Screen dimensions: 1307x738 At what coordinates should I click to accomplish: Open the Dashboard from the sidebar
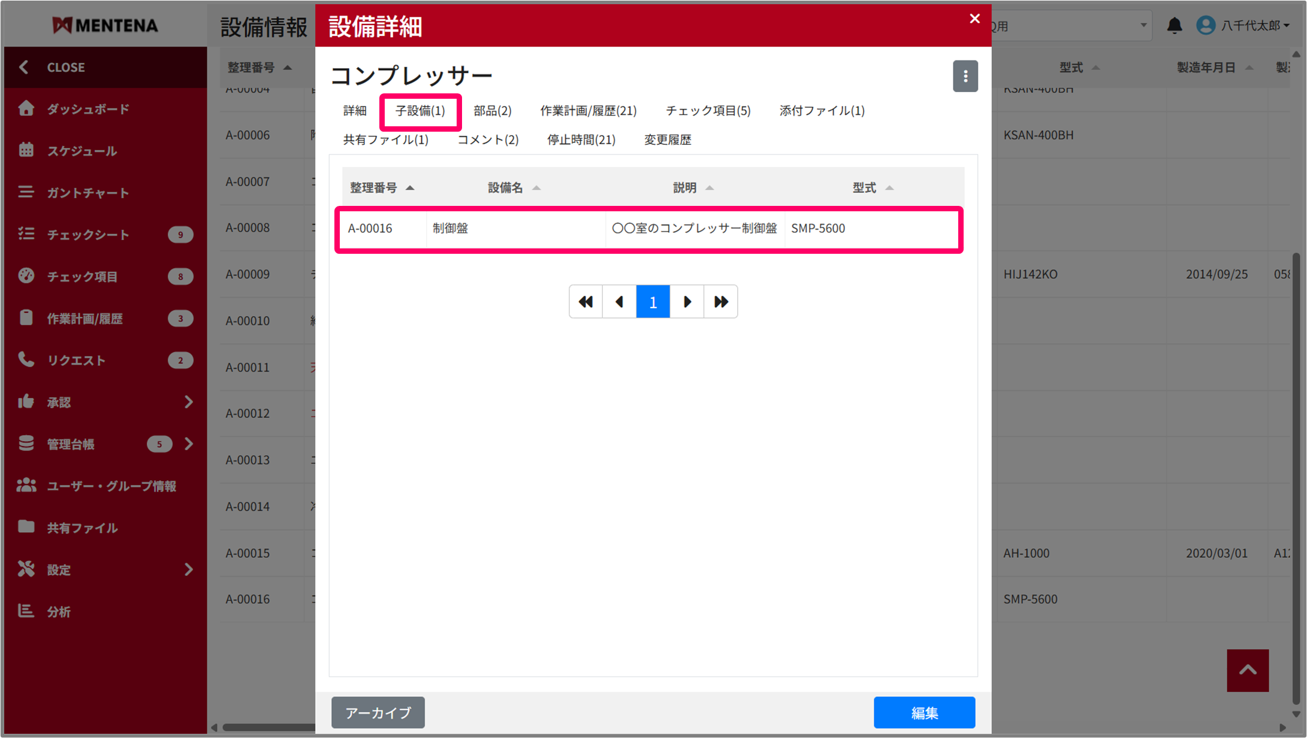click(87, 109)
